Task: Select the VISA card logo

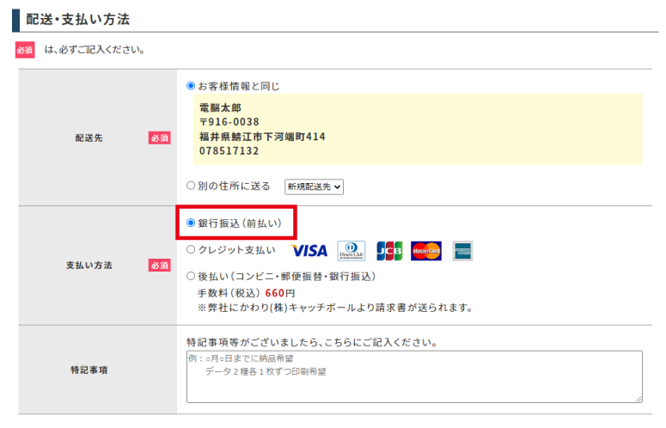Action: pos(309,251)
